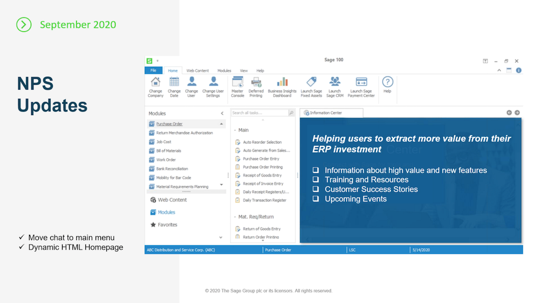Click the green Sage S logo

[x=150, y=61]
